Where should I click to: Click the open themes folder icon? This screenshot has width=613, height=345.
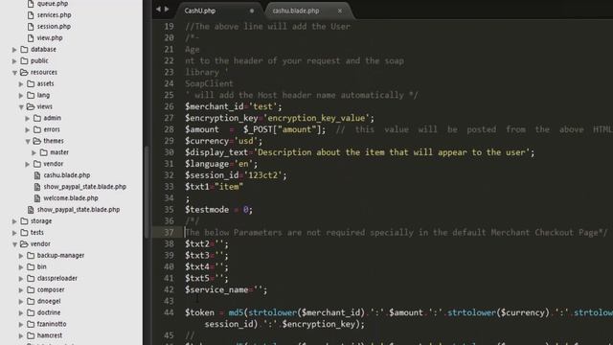pos(37,141)
